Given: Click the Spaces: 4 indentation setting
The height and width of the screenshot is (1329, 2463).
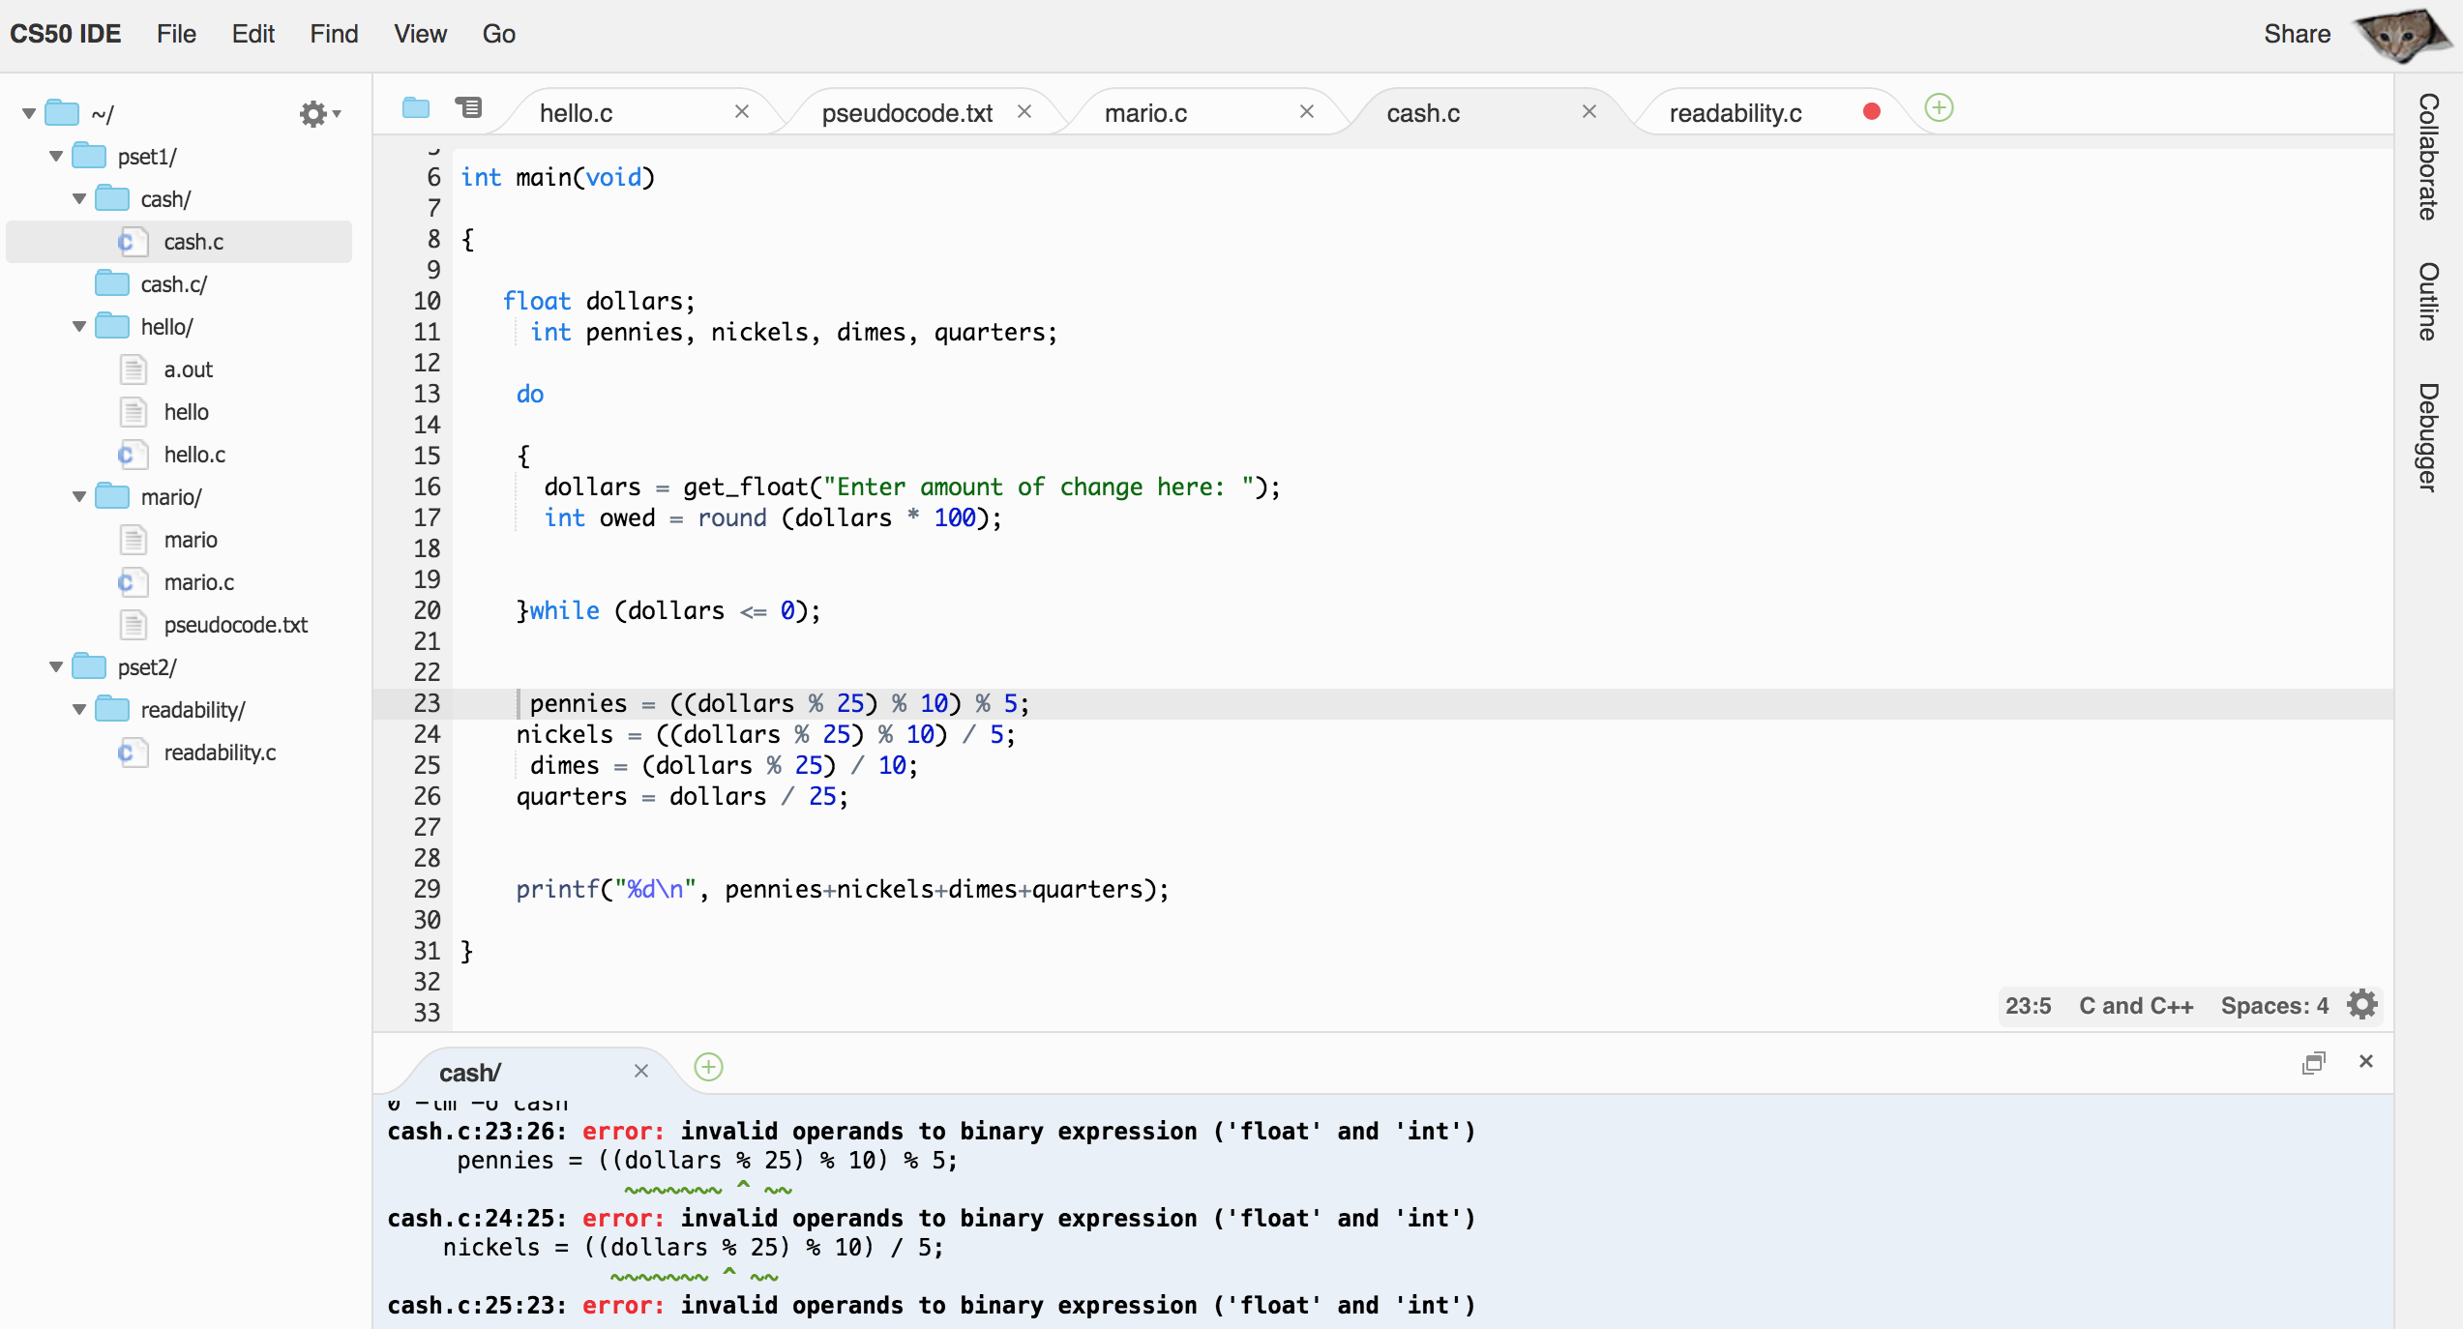Looking at the screenshot, I should pyautogui.click(x=2274, y=1006).
